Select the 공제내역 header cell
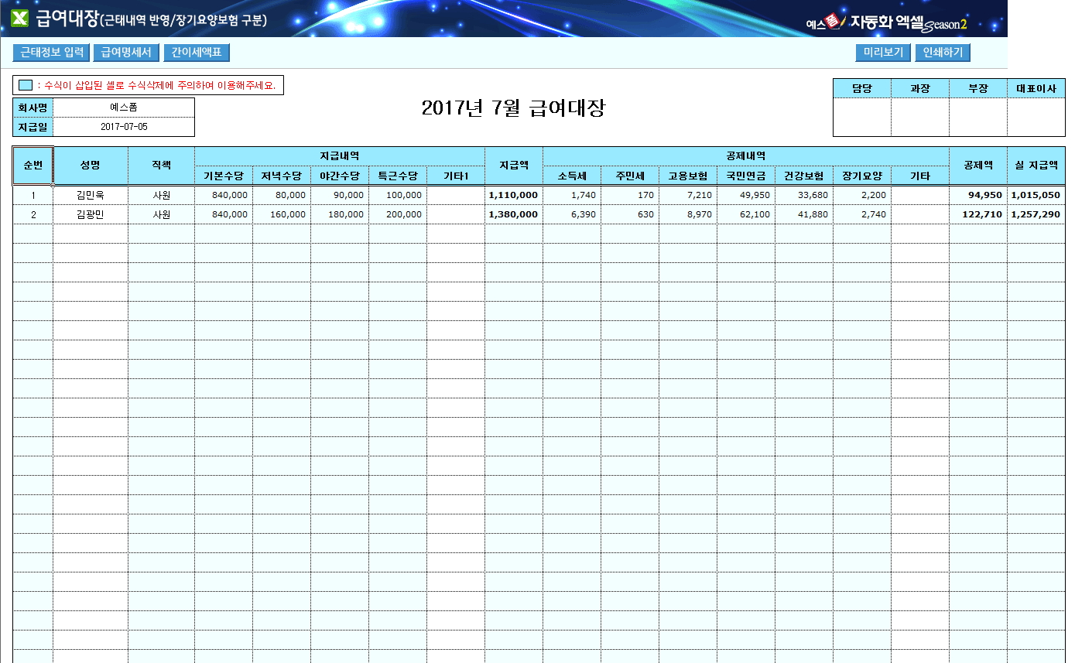 pos(746,156)
